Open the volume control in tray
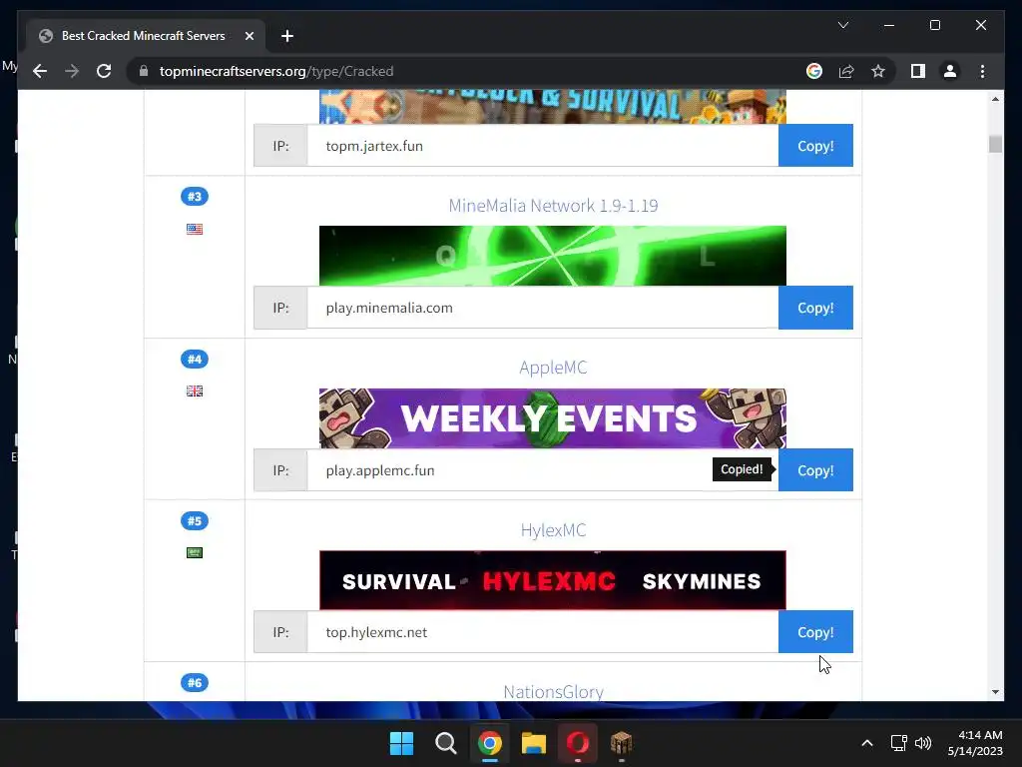 click(923, 743)
